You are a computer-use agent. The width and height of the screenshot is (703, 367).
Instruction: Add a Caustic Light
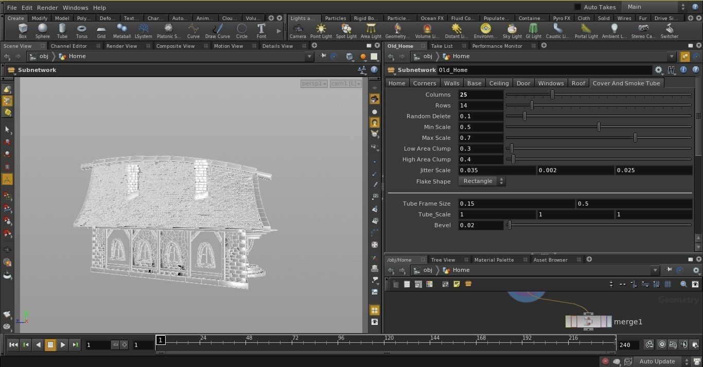[x=557, y=31]
